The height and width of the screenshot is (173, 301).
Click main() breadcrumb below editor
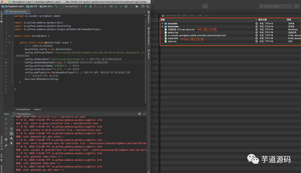38,109
